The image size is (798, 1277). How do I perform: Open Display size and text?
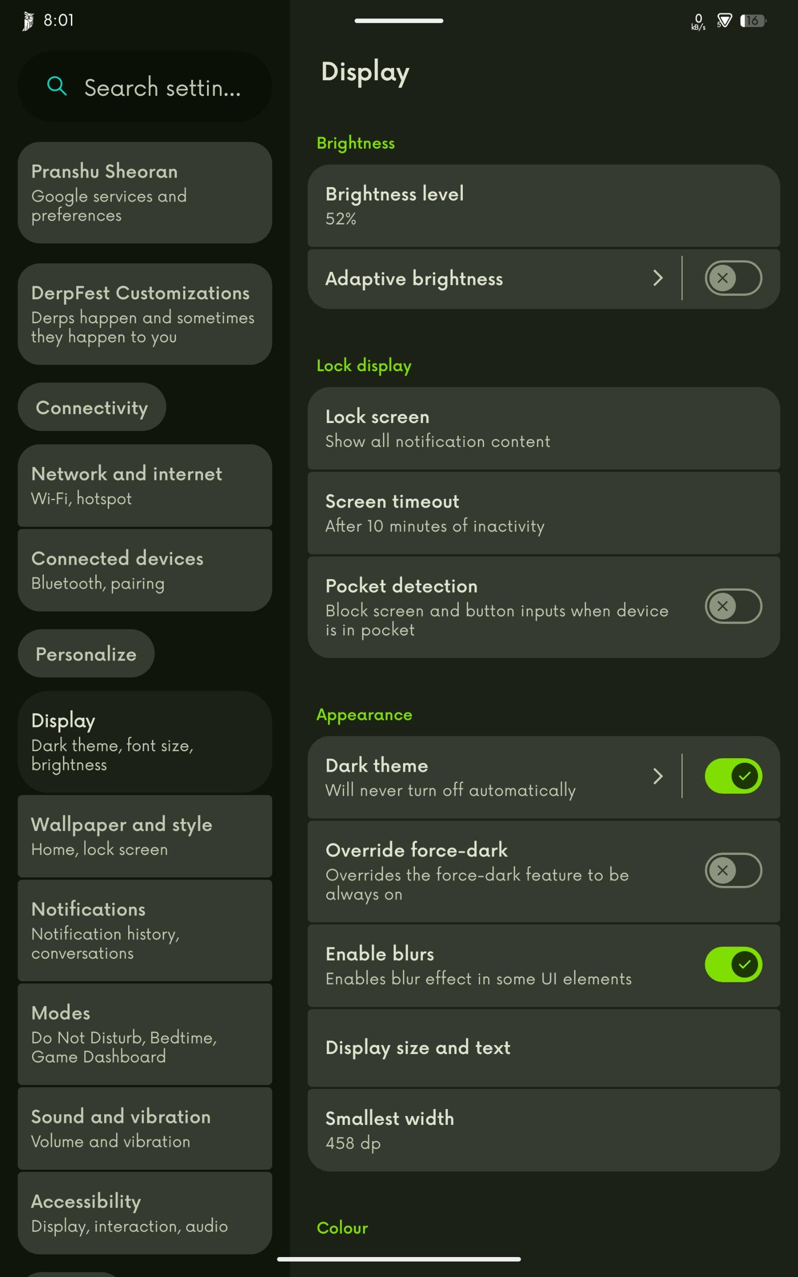tap(544, 1048)
